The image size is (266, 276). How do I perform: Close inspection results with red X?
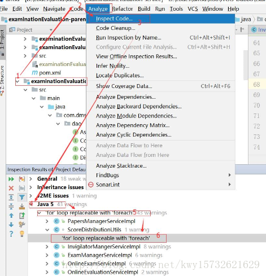click(11, 188)
